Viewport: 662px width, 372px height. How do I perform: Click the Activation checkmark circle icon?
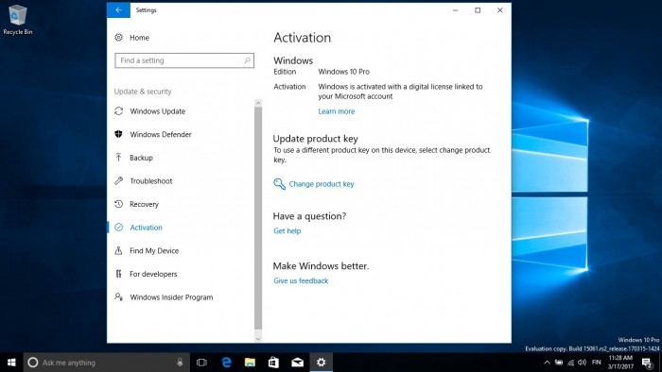coord(118,228)
